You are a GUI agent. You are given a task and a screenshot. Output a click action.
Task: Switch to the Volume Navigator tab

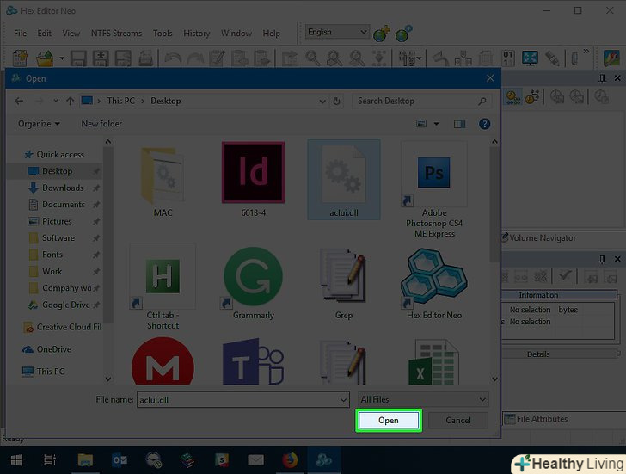[x=539, y=238]
